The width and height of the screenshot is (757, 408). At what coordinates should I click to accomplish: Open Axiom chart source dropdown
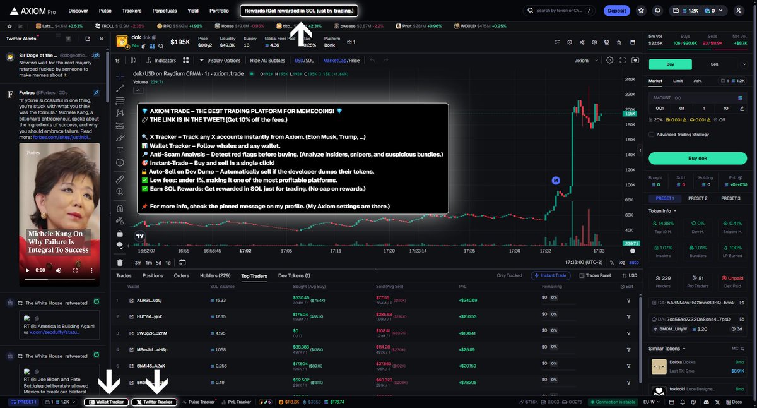click(x=585, y=61)
